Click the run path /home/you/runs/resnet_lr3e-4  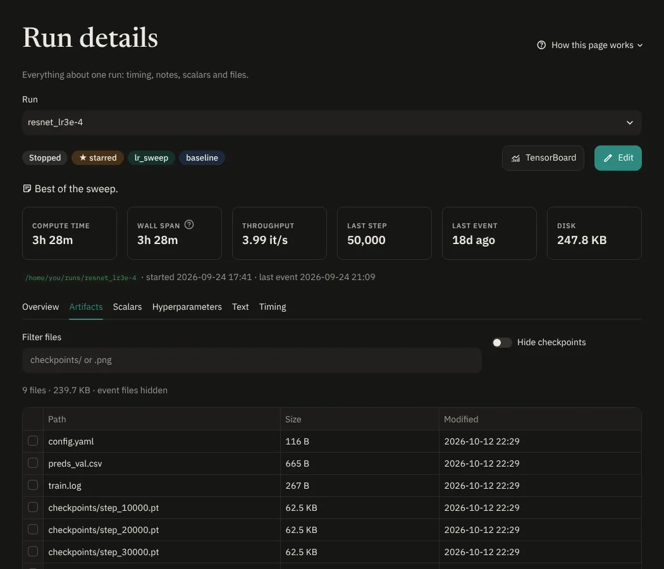pyautogui.click(x=80, y=278)
